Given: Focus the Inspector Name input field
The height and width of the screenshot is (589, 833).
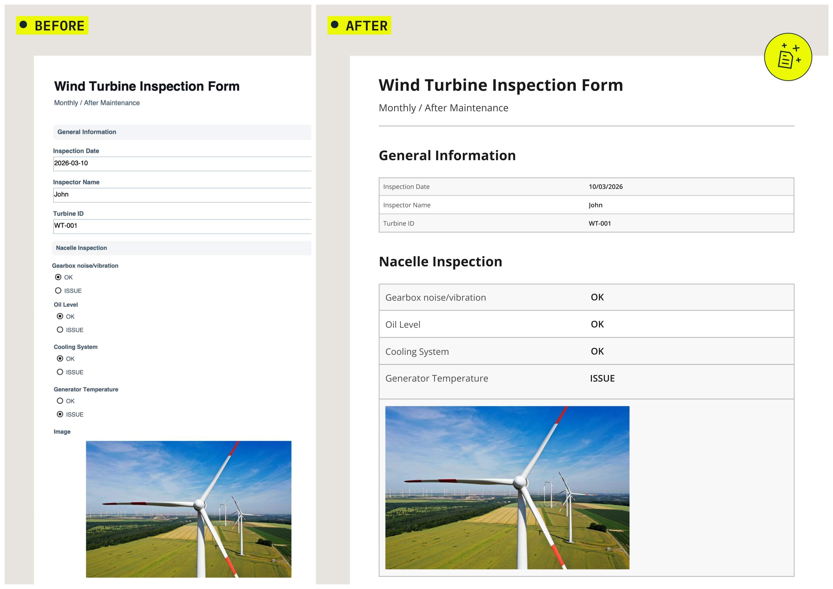Looking at the screenshot, I should pos(182,195).
